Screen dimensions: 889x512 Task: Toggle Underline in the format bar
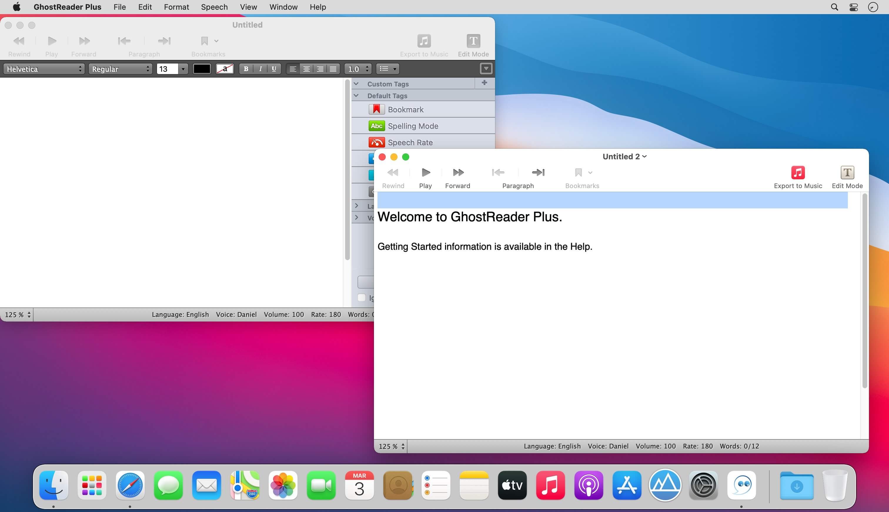[274, 69]
